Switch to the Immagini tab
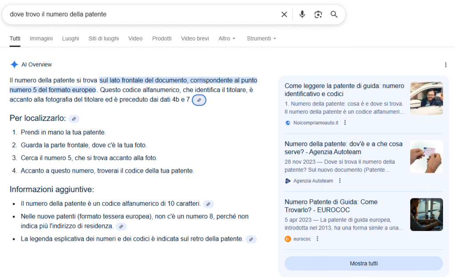Viewport: 455px width, 279px height. 41,39
